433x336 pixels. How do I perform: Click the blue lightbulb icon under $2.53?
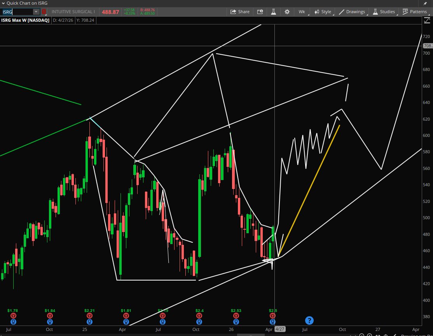point(236,322)
